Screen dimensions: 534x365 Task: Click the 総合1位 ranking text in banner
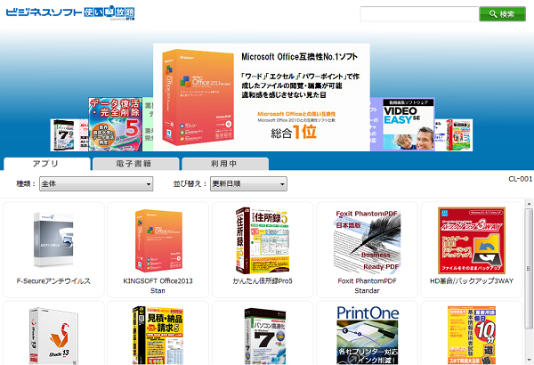tap(294, 133)
